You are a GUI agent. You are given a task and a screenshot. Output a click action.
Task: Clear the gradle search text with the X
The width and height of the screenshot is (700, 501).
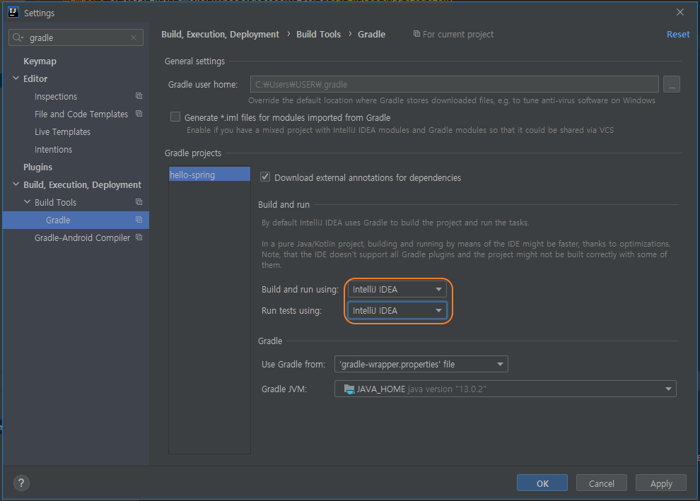(134, 38)
